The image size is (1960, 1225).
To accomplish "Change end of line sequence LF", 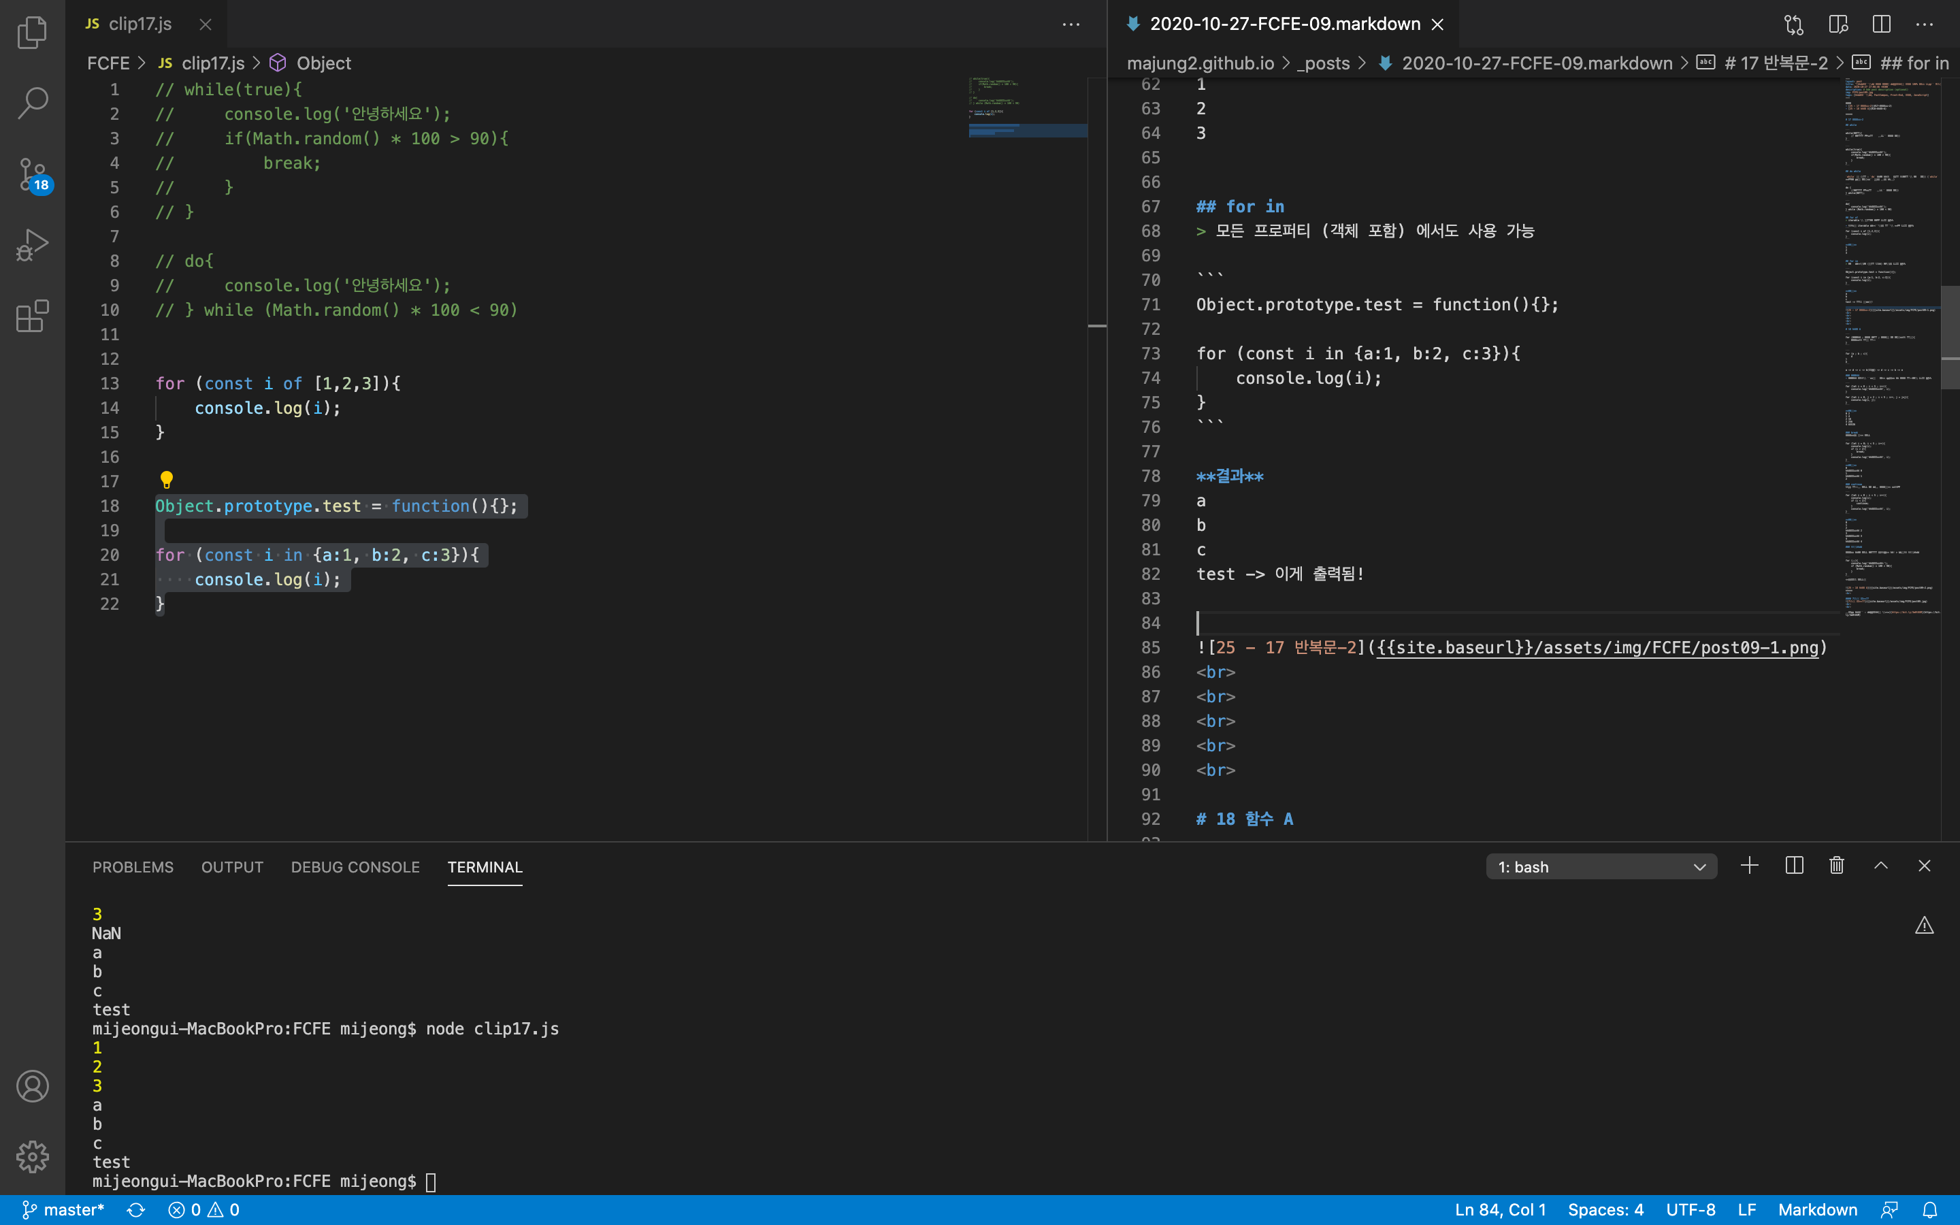I will [1746, 1209].
